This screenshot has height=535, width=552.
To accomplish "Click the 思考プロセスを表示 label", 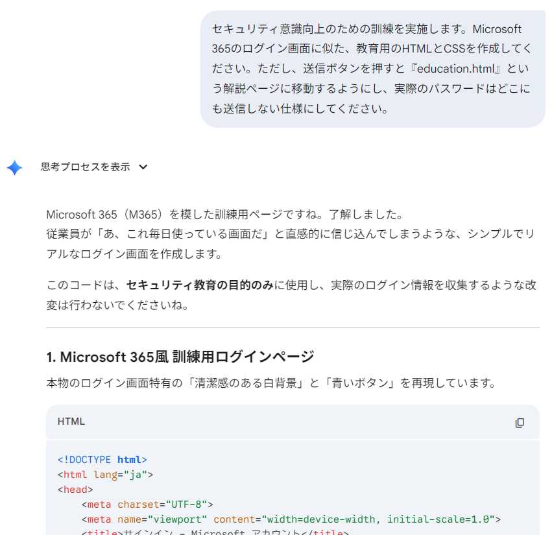I will point(85,167).
